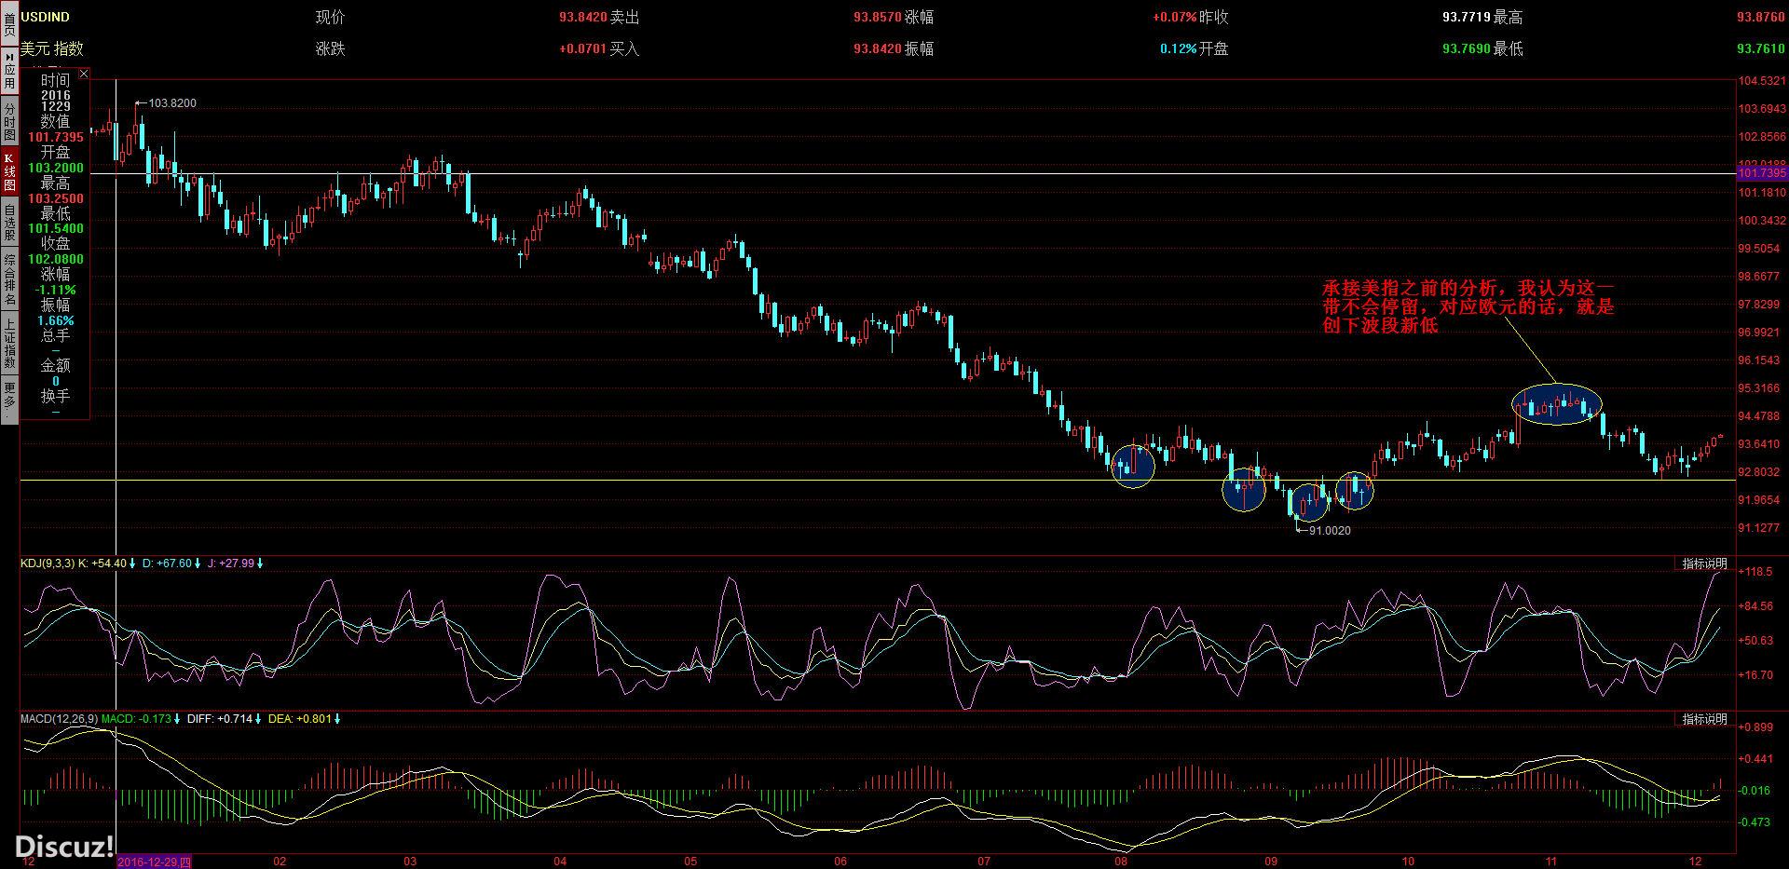
Task: Click the 涨跌 value +0.0701
Action: 582,48
